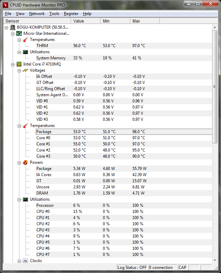This screenshot has width=221, height=273.
Task: Open the Register menu
Action: click(71, 14)
